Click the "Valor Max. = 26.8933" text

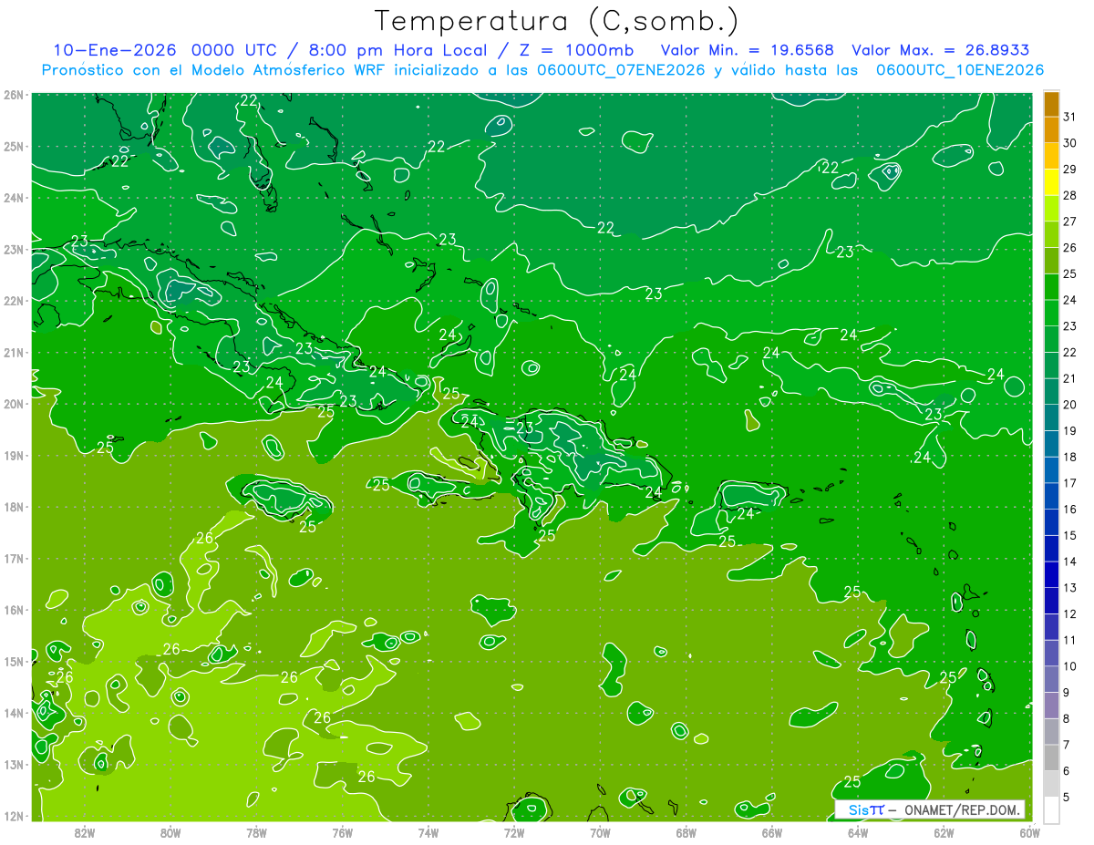click(940, 50)
